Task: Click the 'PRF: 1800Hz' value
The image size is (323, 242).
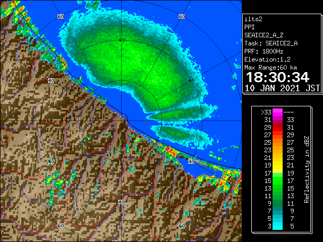Action: click(263, 51)
